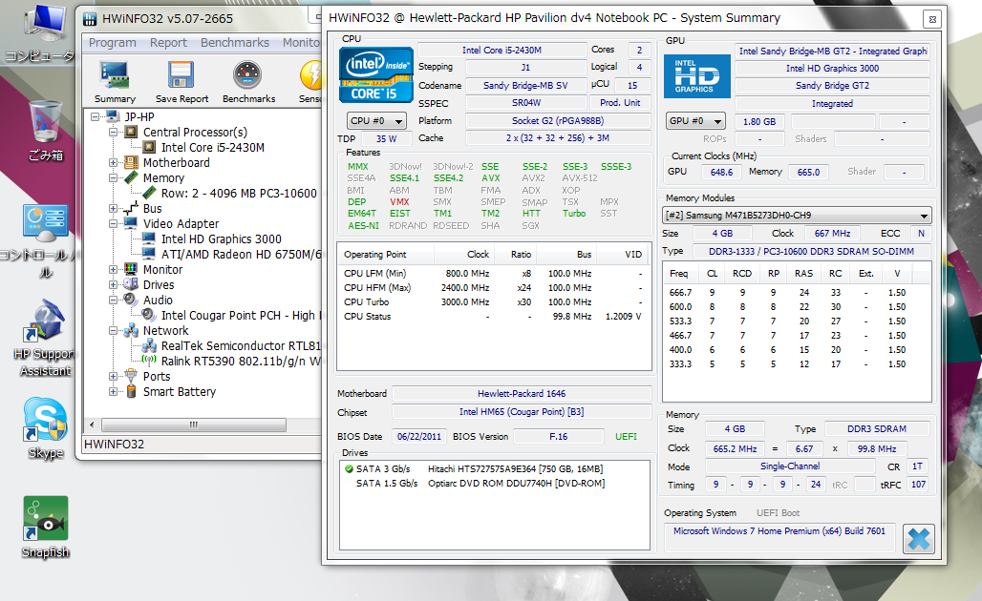The height and width of the screenshot is (601, 982).
Task: Open the Snapfish desktop shortcut
Action: [x=45, y=527]
